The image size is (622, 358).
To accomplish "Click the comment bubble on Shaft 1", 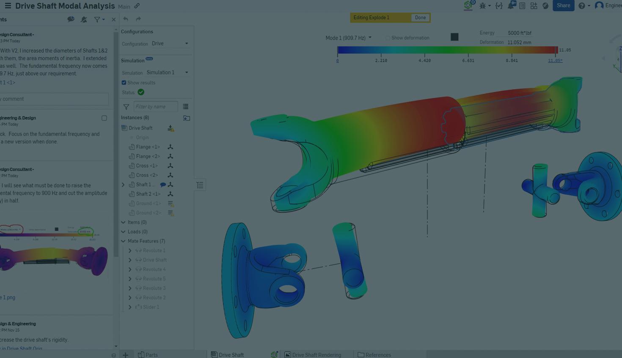I will coord(163,185).
